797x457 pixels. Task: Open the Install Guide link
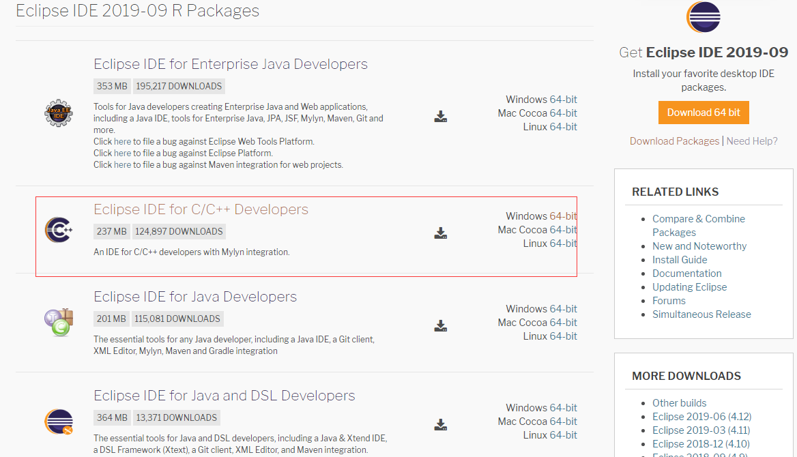[680, 260]
